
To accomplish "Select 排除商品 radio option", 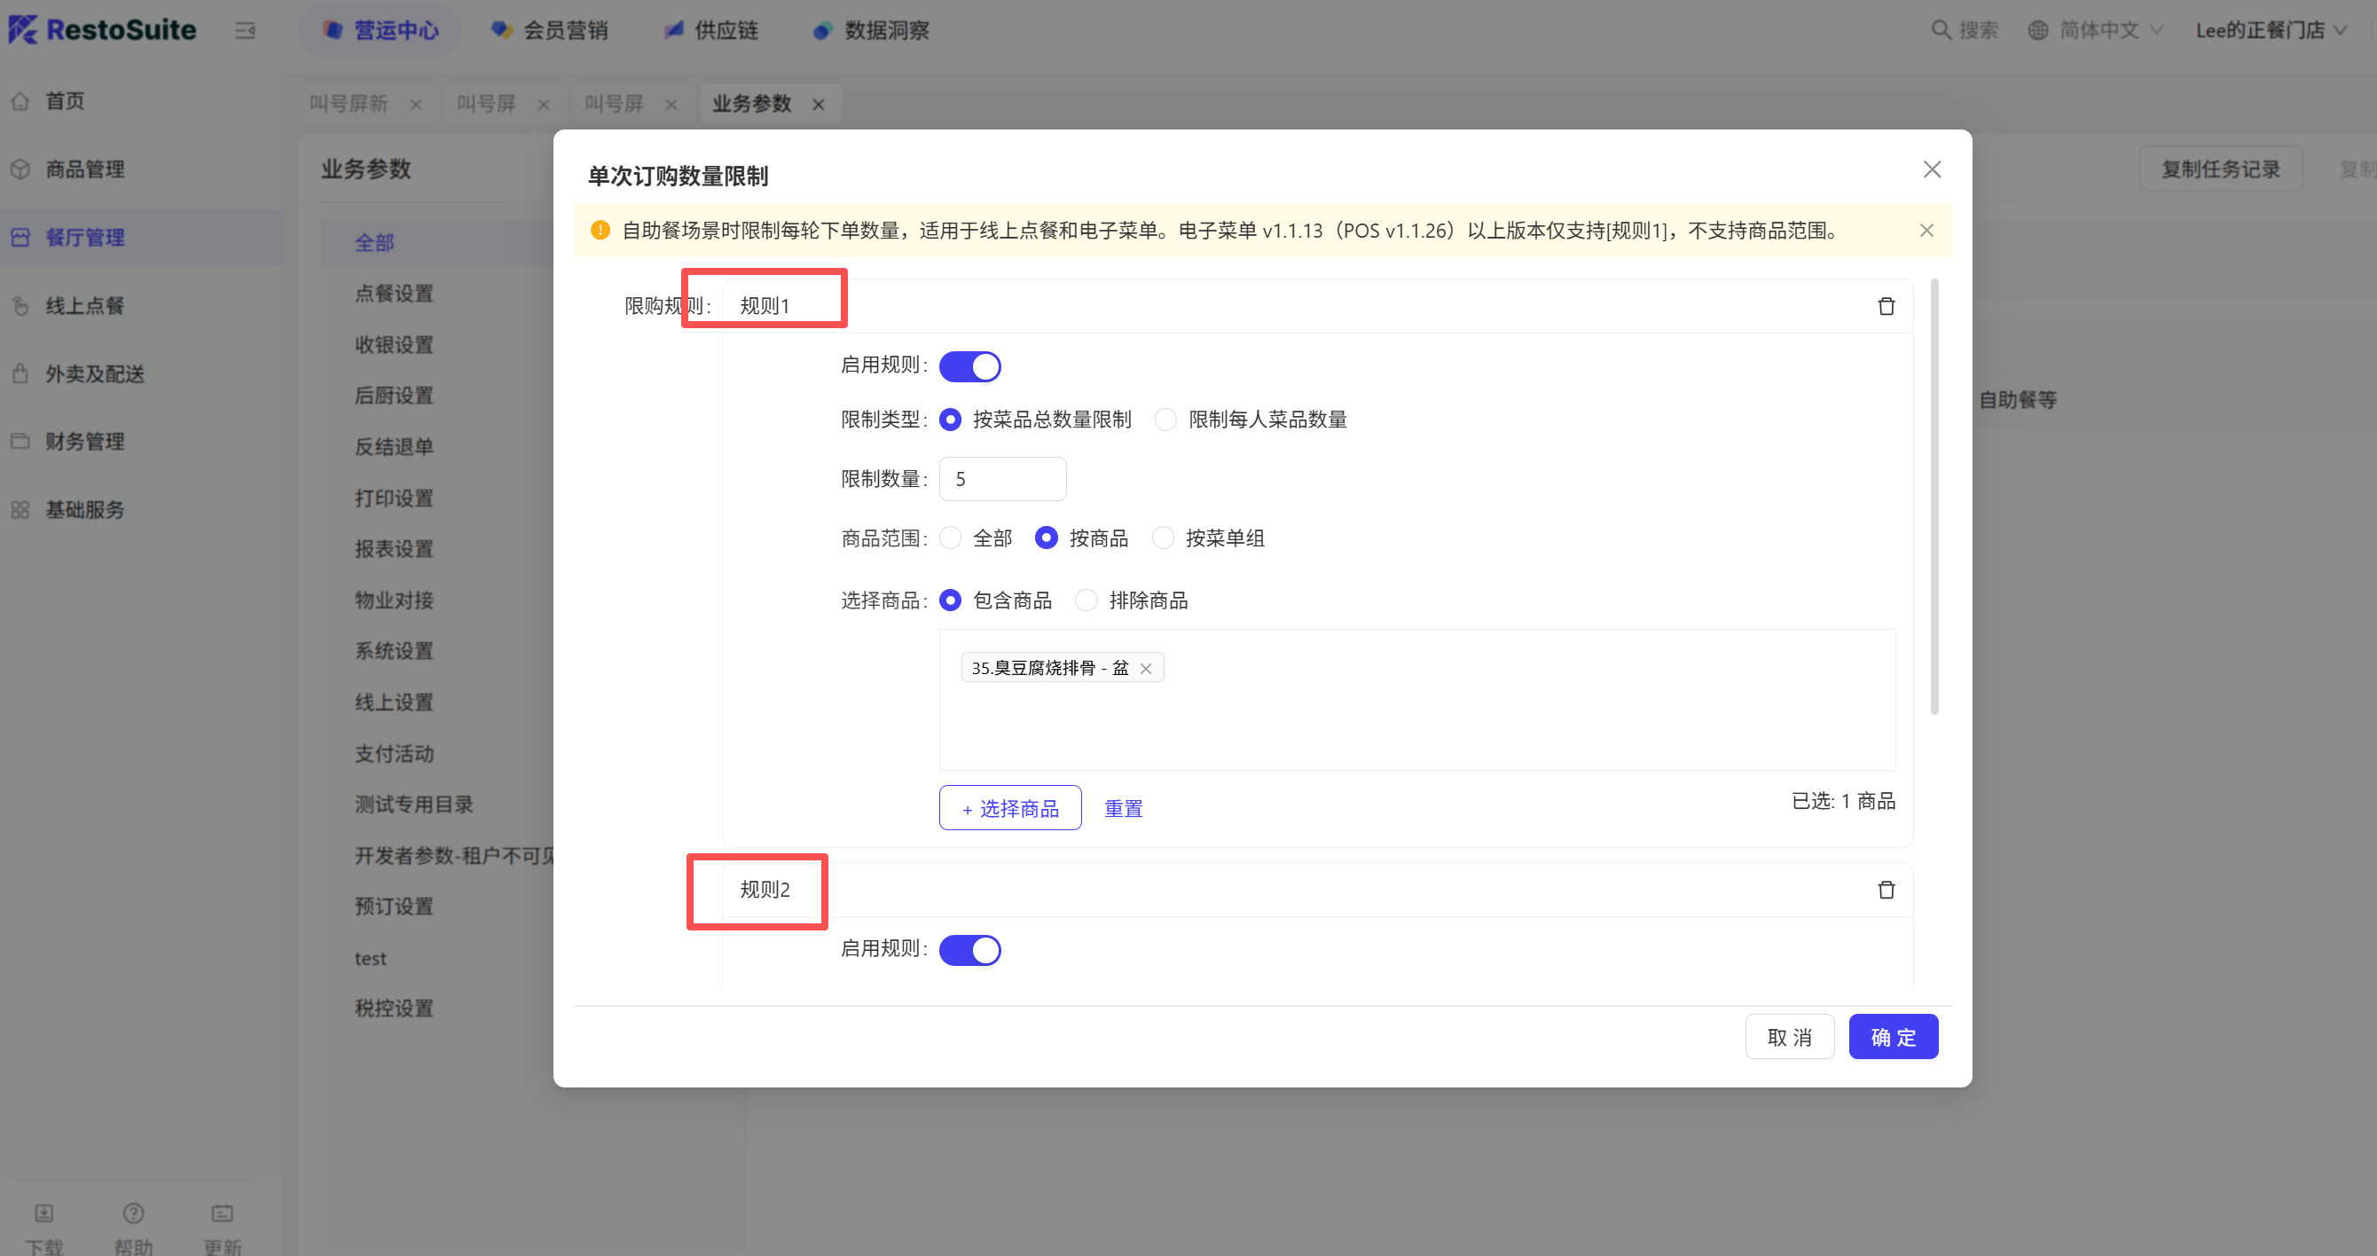I will (1087, 601).
